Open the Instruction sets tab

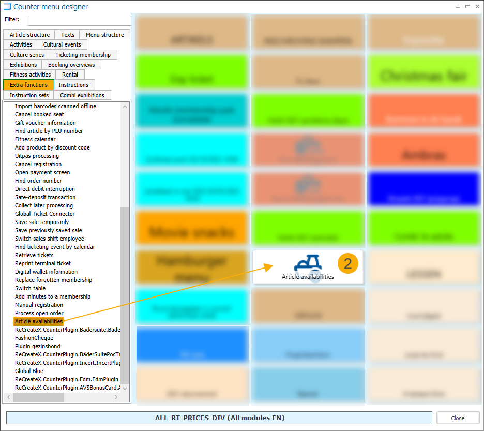coord(29,95)
